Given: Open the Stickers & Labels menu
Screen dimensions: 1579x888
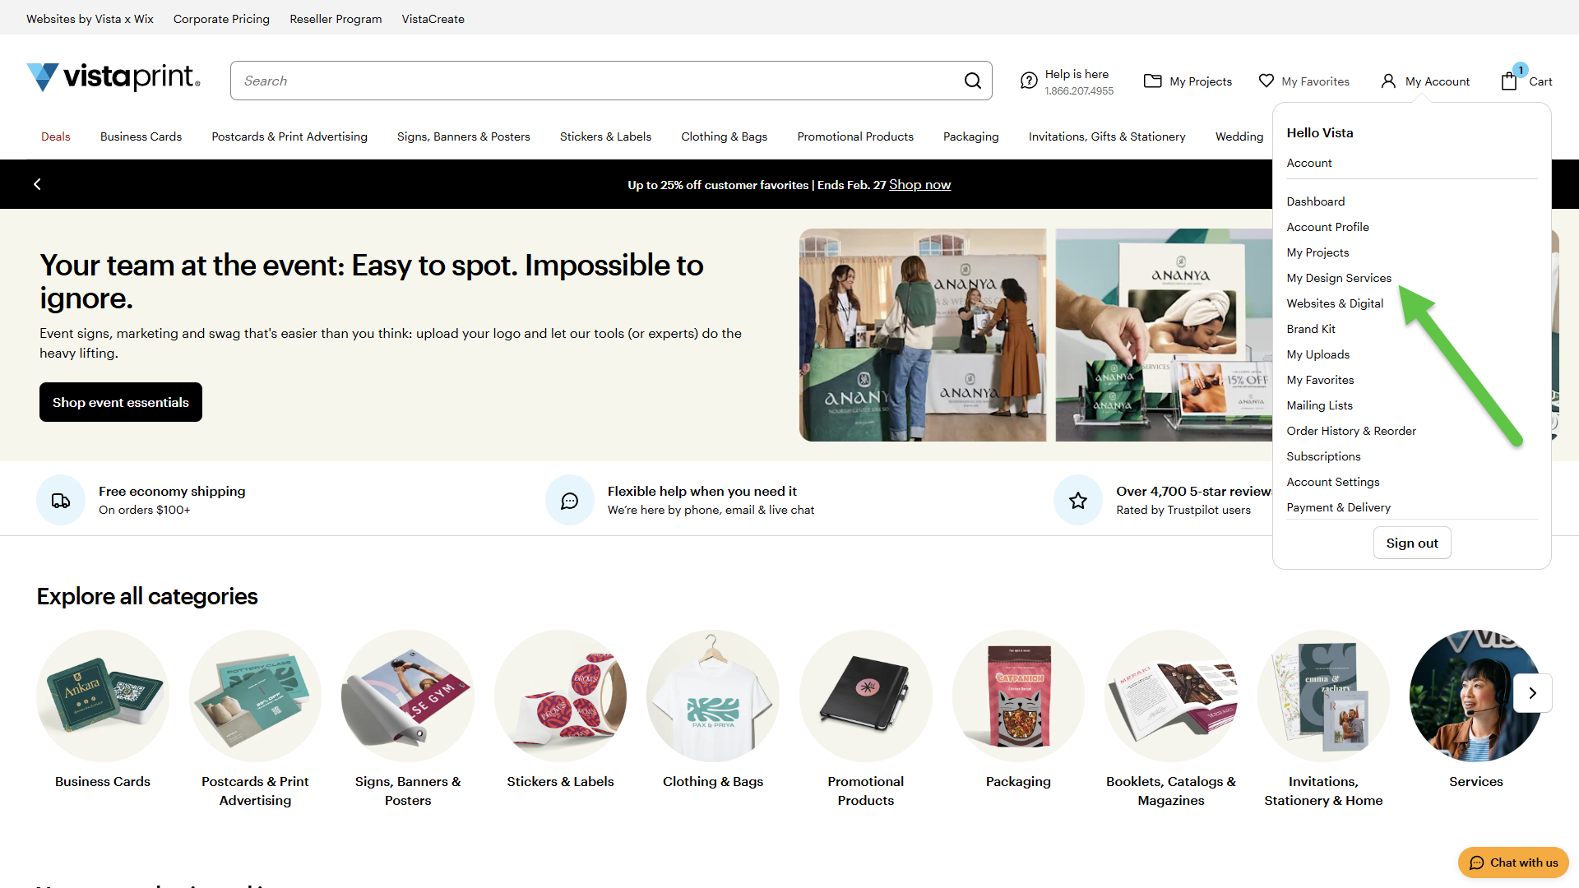Looking at the screenshot, I should (605, 136).
